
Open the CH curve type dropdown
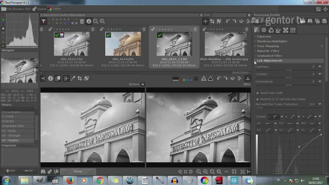coord(297,123)
